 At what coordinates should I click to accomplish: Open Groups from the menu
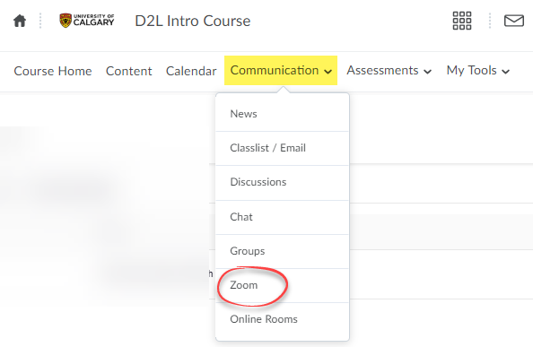click(x=282, y=251)
